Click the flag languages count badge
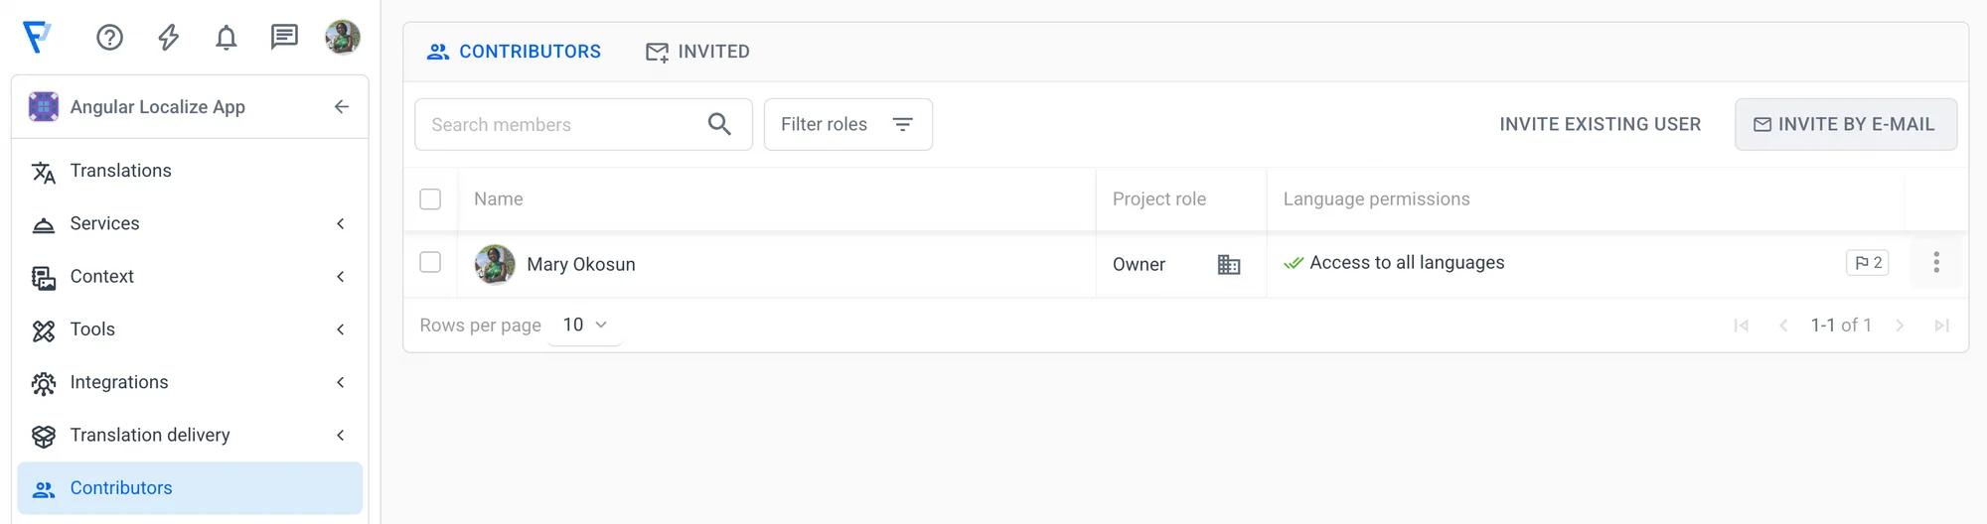This screenshot has width=1987, height=524. pos(1867,263)
